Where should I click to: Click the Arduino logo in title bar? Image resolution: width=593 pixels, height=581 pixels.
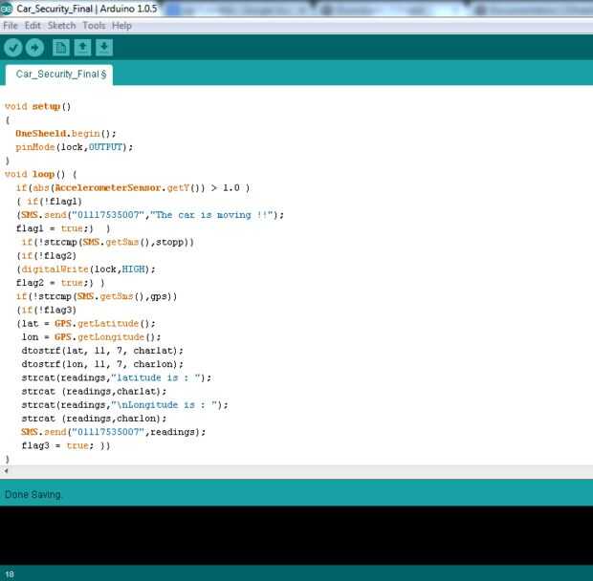tap(7, 9)
